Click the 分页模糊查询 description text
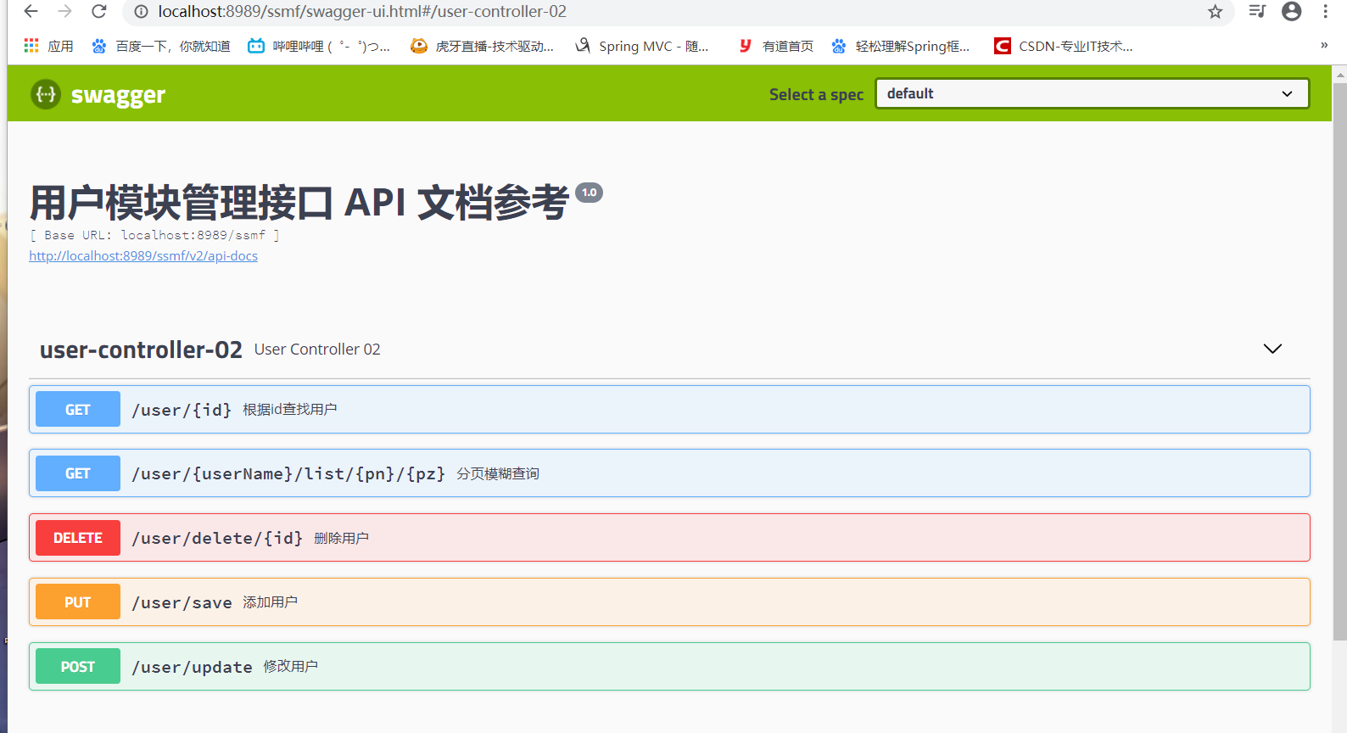Screen dimensions: 1347x733 point(498,473)
